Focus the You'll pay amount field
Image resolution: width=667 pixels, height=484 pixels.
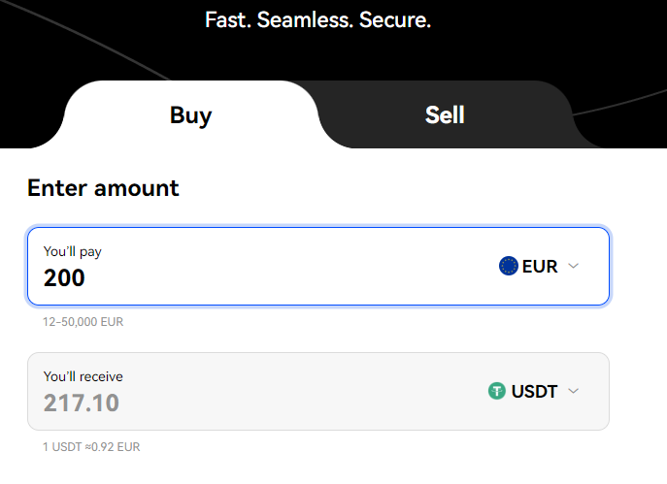(318, 266)
